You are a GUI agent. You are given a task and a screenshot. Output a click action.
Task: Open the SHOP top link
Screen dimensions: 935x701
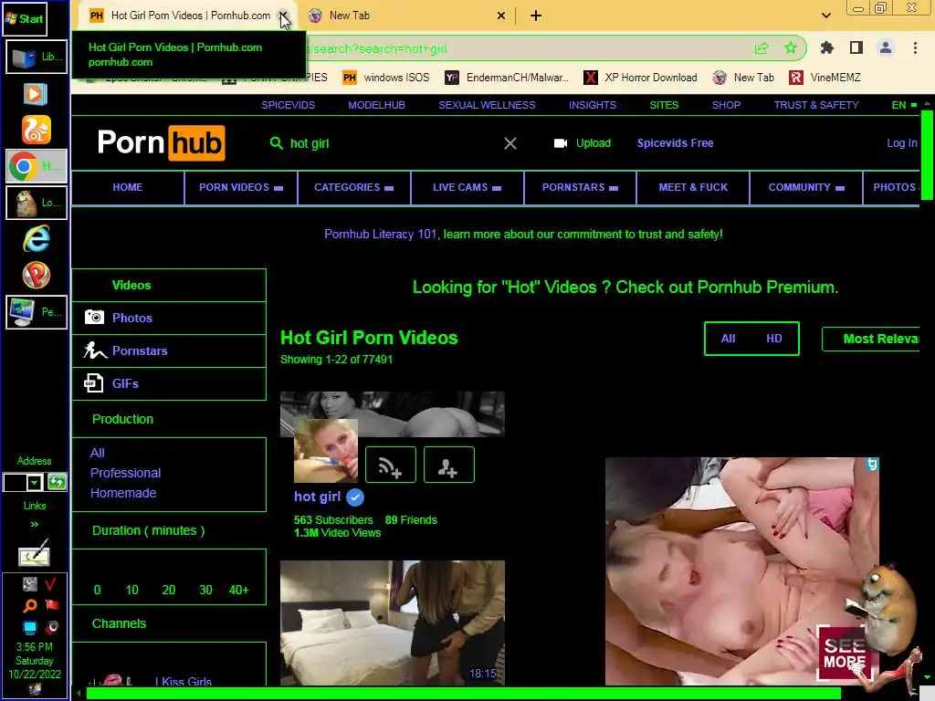[x=726, y=105]
